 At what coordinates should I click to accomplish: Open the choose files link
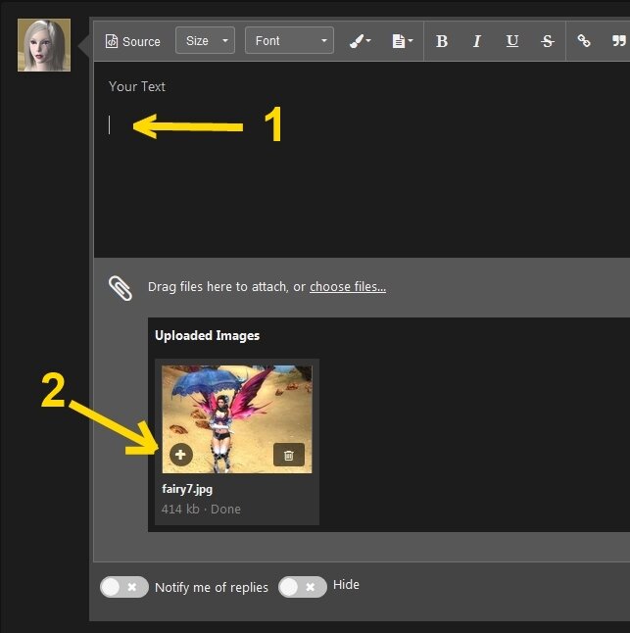(x=348, y=287)
